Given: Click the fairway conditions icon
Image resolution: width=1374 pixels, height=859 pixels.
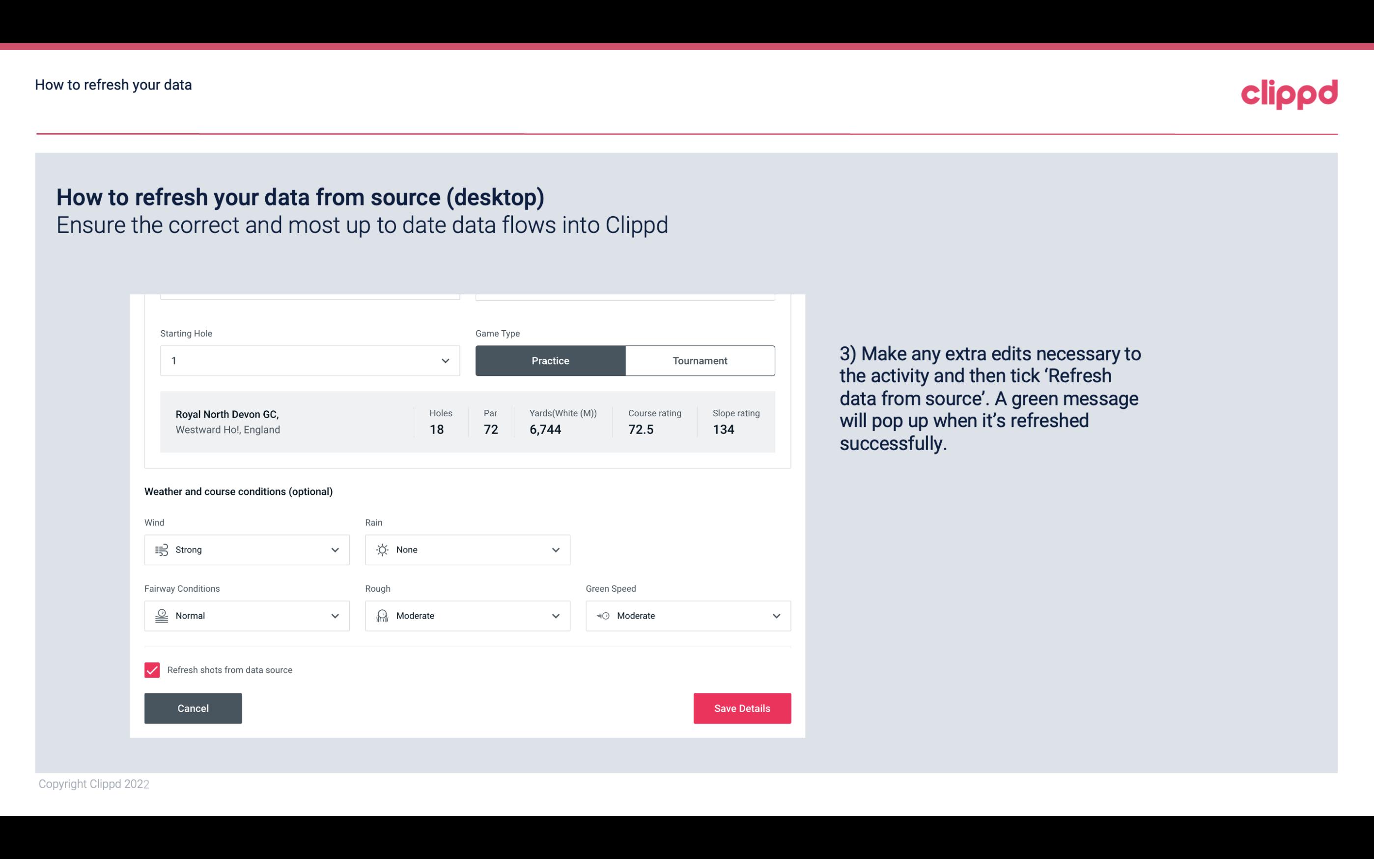Looking at the screenshot, I should coord(161,616).
